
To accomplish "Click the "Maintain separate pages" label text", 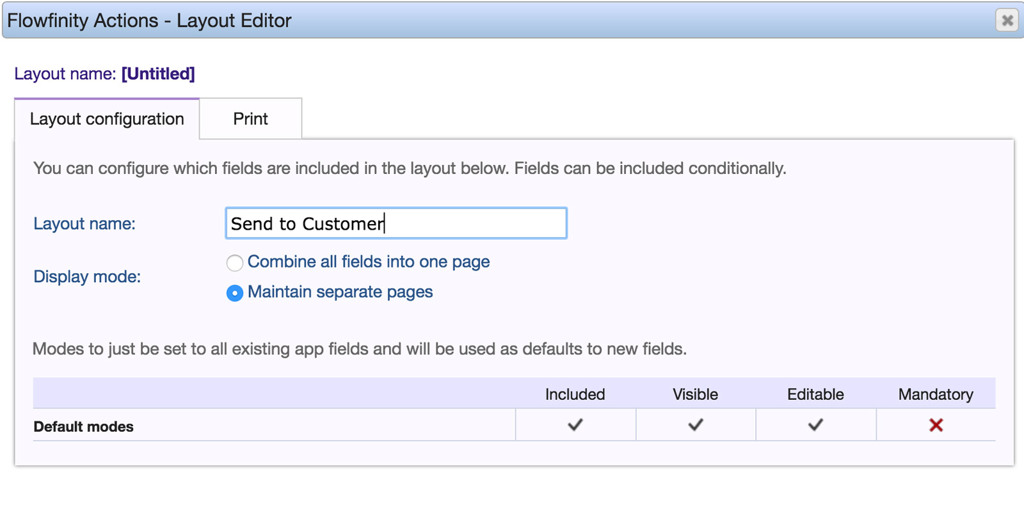I will 340,292.
